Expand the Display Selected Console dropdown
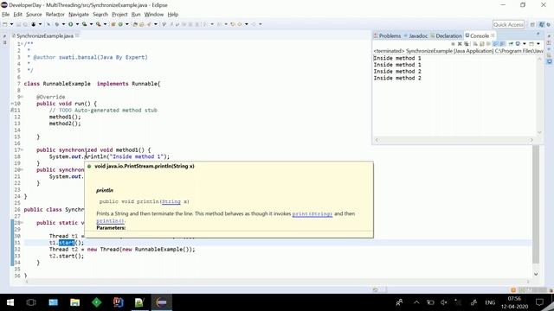The width and height of the screenshot is (554, 311). click(525, 44)
